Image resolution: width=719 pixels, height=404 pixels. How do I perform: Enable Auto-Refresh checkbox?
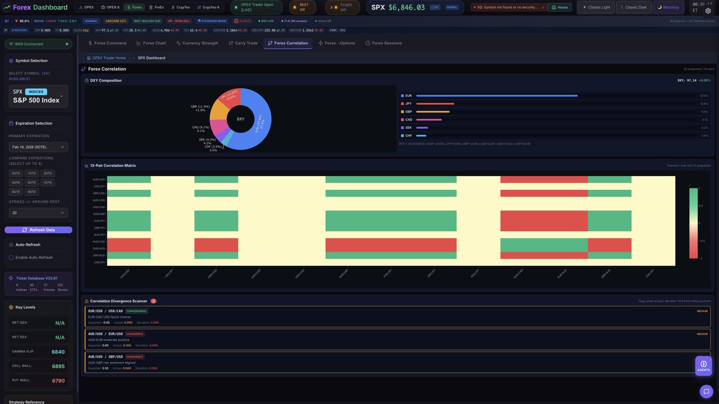[x=11, y=257]
